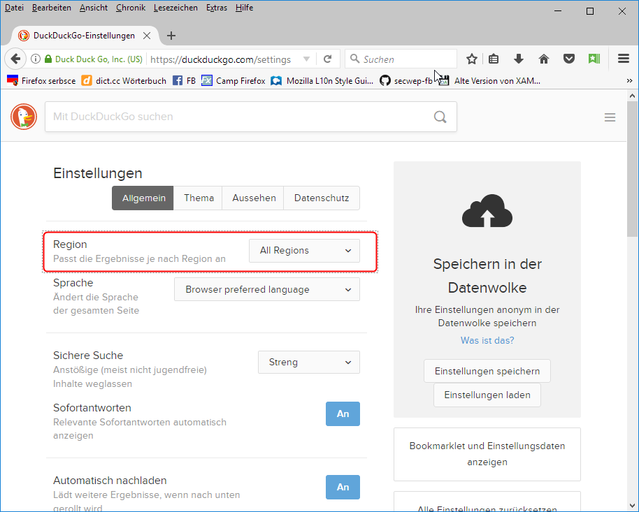Click the scrollbar up arrow
639x512 pixels.
click(632, 96)
